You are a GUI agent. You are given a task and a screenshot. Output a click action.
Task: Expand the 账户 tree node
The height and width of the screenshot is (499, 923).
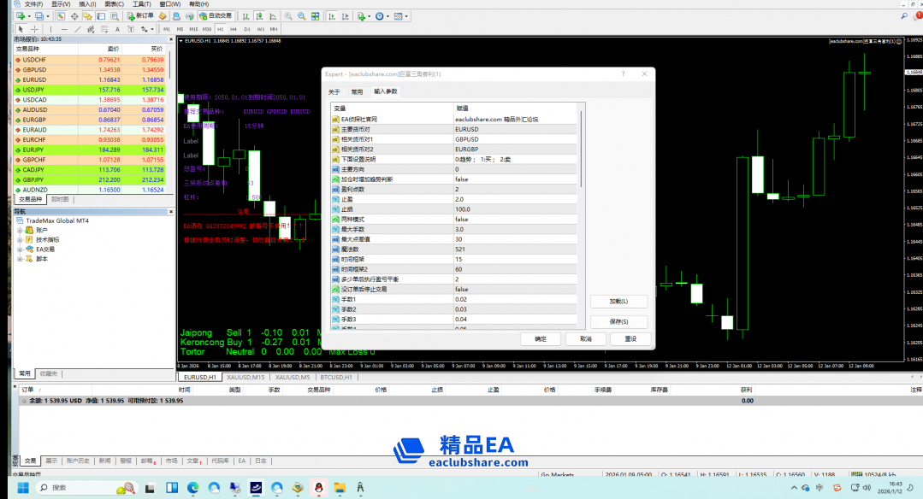[20, 230]
